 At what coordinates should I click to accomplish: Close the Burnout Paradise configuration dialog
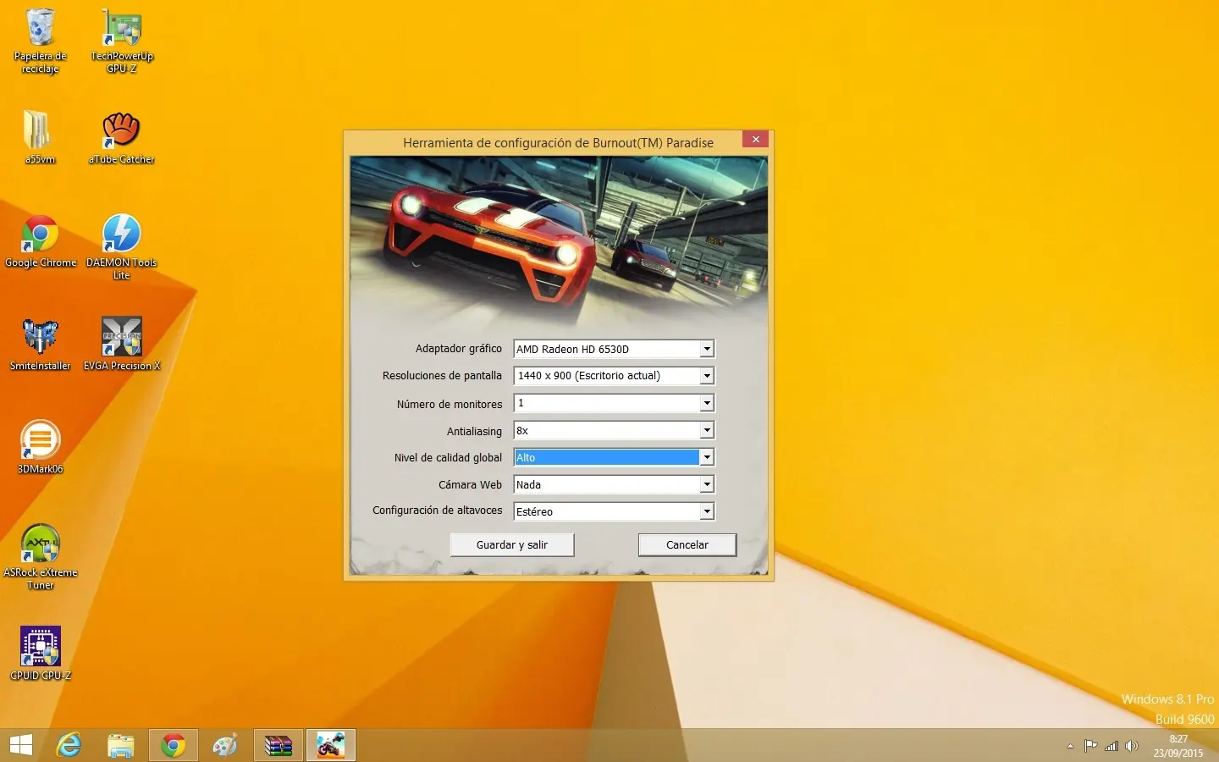click(755, 139)
